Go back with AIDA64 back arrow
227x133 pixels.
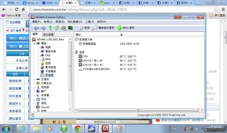pos(36,28)
